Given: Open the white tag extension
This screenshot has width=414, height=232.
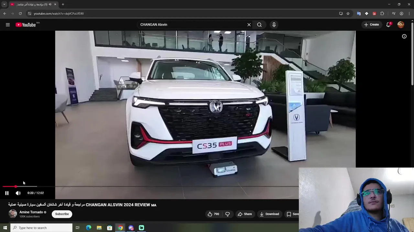Looking at the screenshot, I should tap(366, 14).
